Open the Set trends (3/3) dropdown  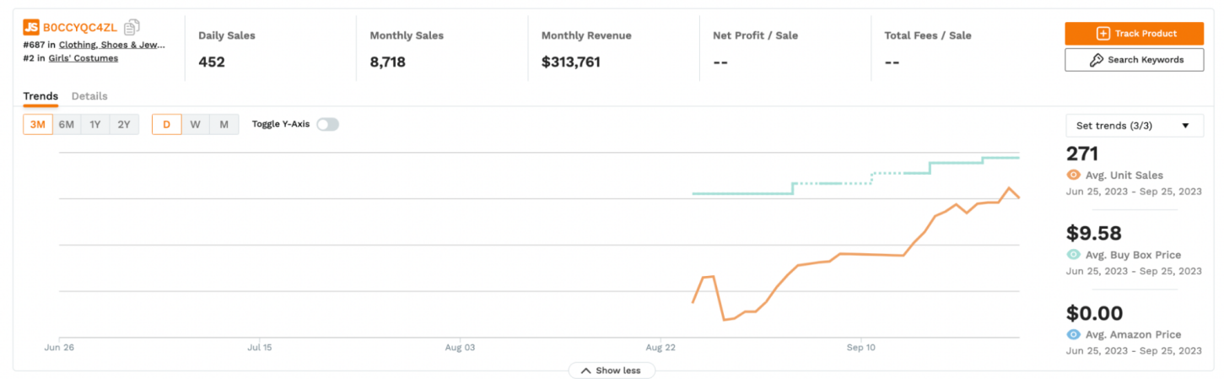(x=1134, y=126)
